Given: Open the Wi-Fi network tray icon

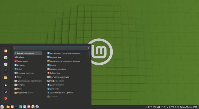Looking at the screenshot, I should 162,107.
